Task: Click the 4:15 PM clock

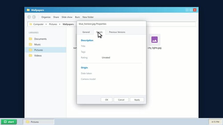Action: pos(215,122)
